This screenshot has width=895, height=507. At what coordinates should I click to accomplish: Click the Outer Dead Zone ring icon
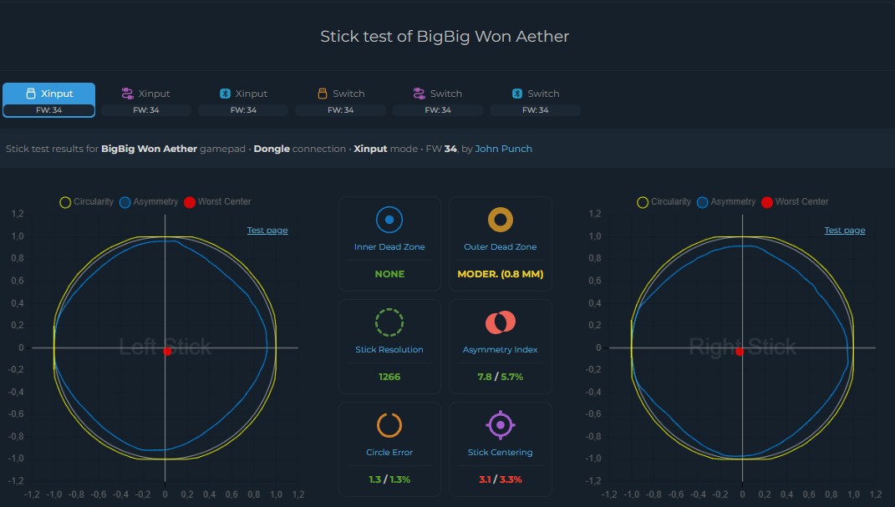500,220
